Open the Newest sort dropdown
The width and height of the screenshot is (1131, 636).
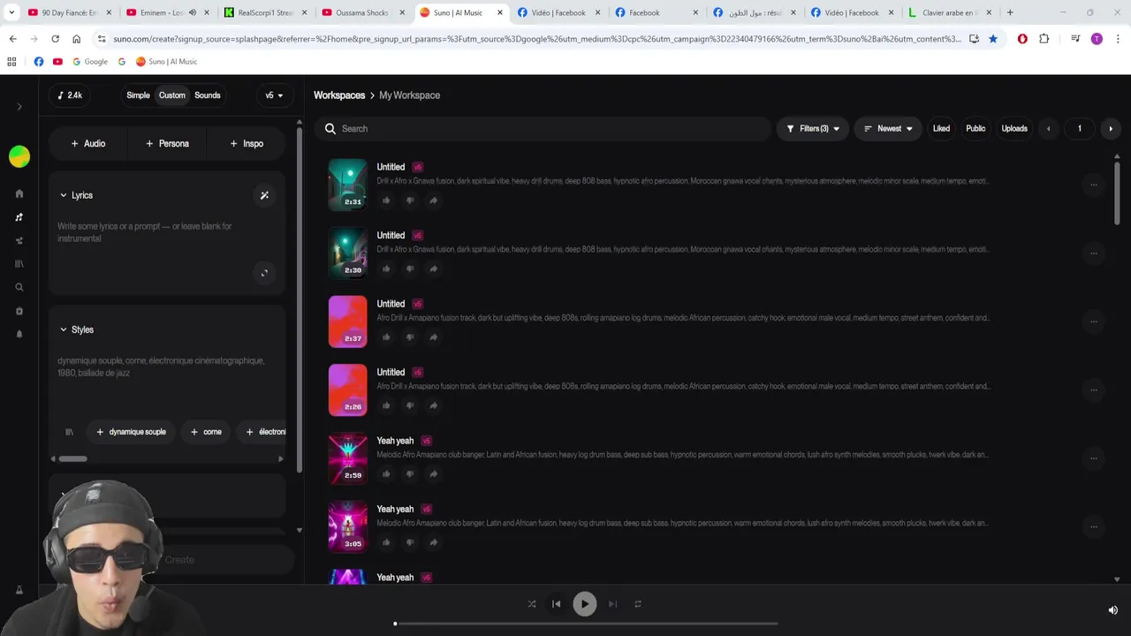pos(887,129)
